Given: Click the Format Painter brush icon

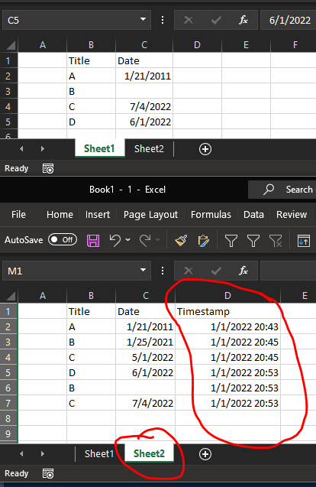Looking at the screenshot, I should (181, 240).
